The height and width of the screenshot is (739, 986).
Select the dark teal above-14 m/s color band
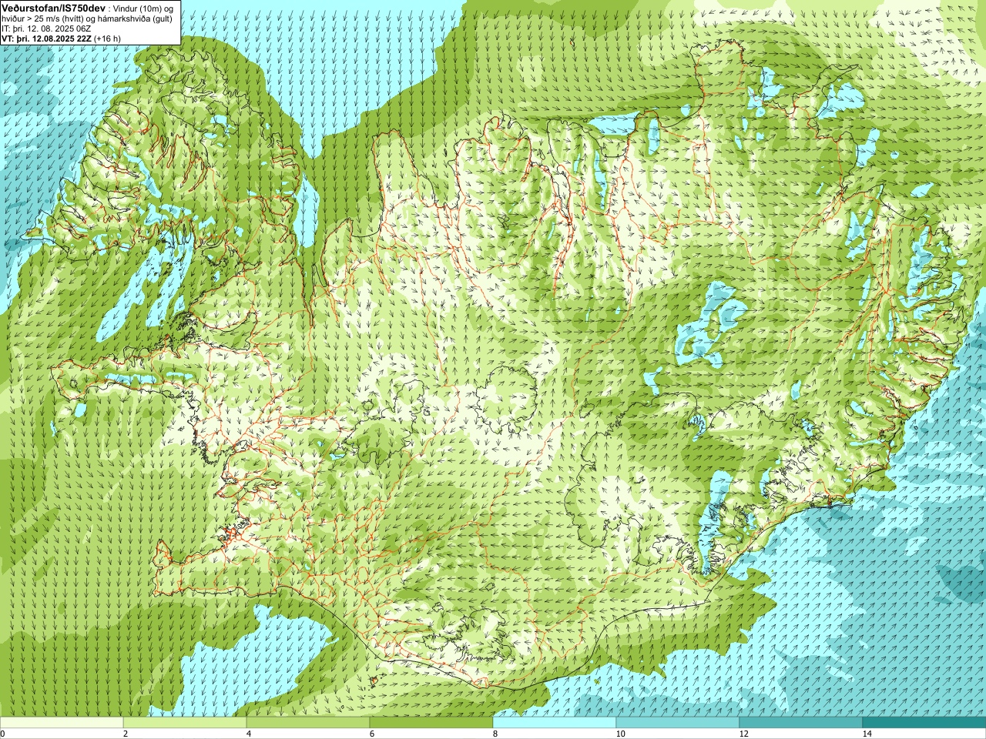[x=924, y=723]
